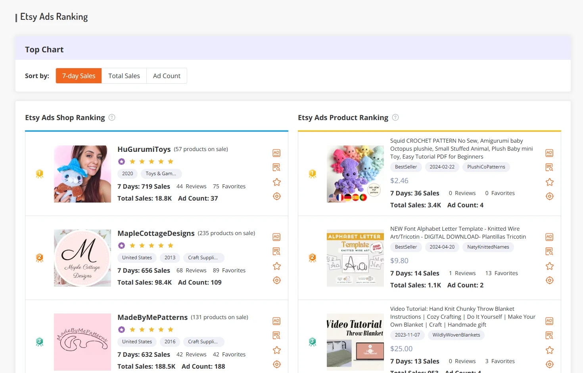Click the Craft Supplies category tag under MapleCottageDesigns
The image size is (583, 373).
pyautogui.click(x=203, y=258)
